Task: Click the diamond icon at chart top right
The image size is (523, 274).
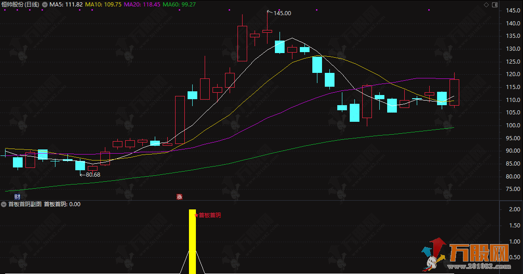Action: [487, 5]
